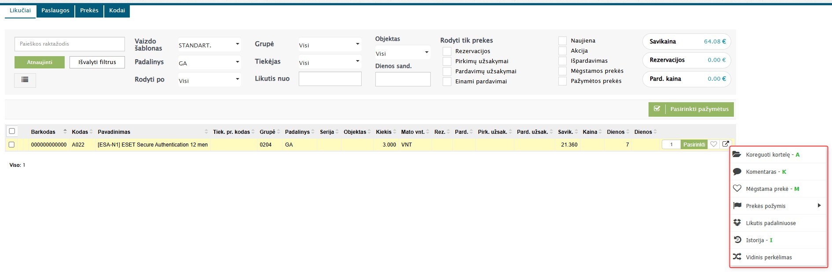This screenshot has width=832, height=272.
Task: Click the shuffle icon beside Vidinis perkėlimas
Action: click(x=737, y=257)
